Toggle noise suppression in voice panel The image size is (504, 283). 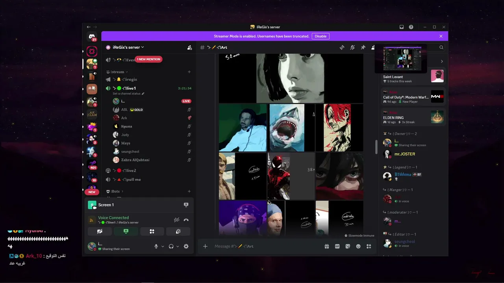coord(177,220)
